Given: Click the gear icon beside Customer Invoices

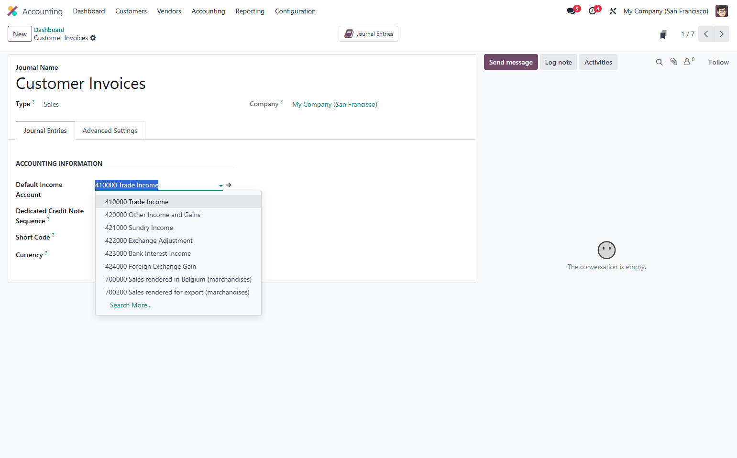Looking at the screenshot, I should click(93, 38).
